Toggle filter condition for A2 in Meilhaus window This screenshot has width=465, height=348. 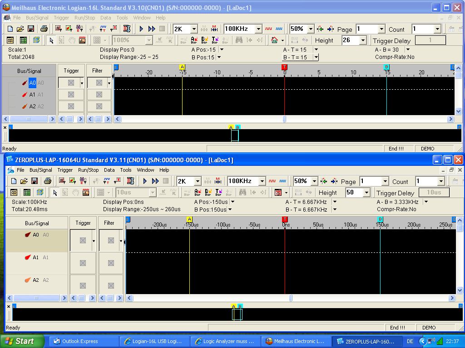point(99,106)
